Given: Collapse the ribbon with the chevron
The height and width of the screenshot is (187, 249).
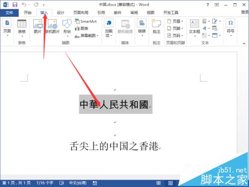Looking at the screenshot, I should coord(244,43).
